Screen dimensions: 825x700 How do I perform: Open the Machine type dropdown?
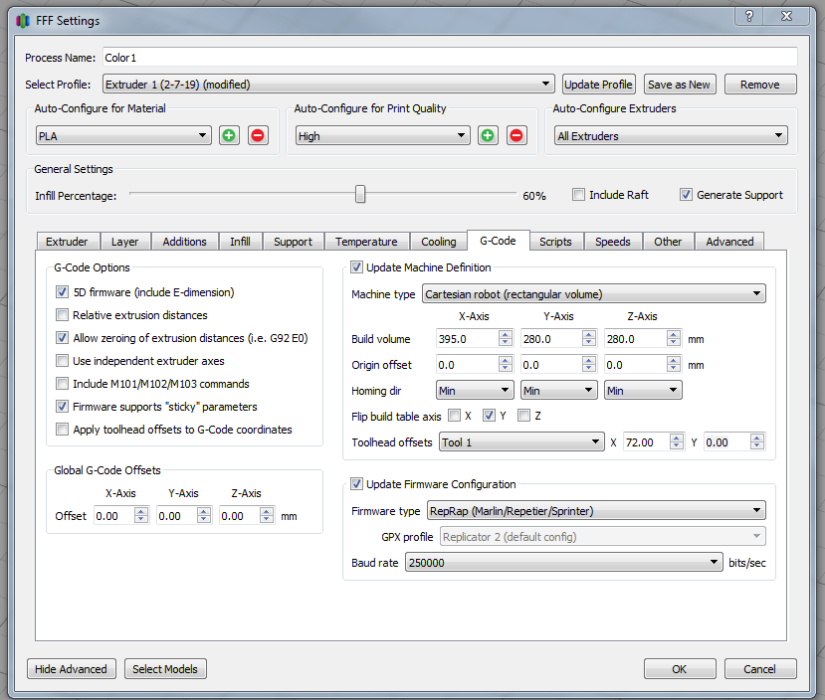pos(594,293)
